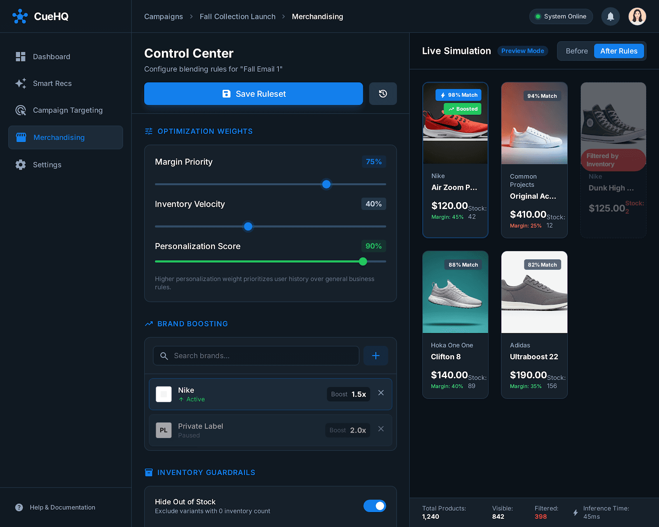
Task: Click the Merchandising storefront icon
Action: click(21, 137)
